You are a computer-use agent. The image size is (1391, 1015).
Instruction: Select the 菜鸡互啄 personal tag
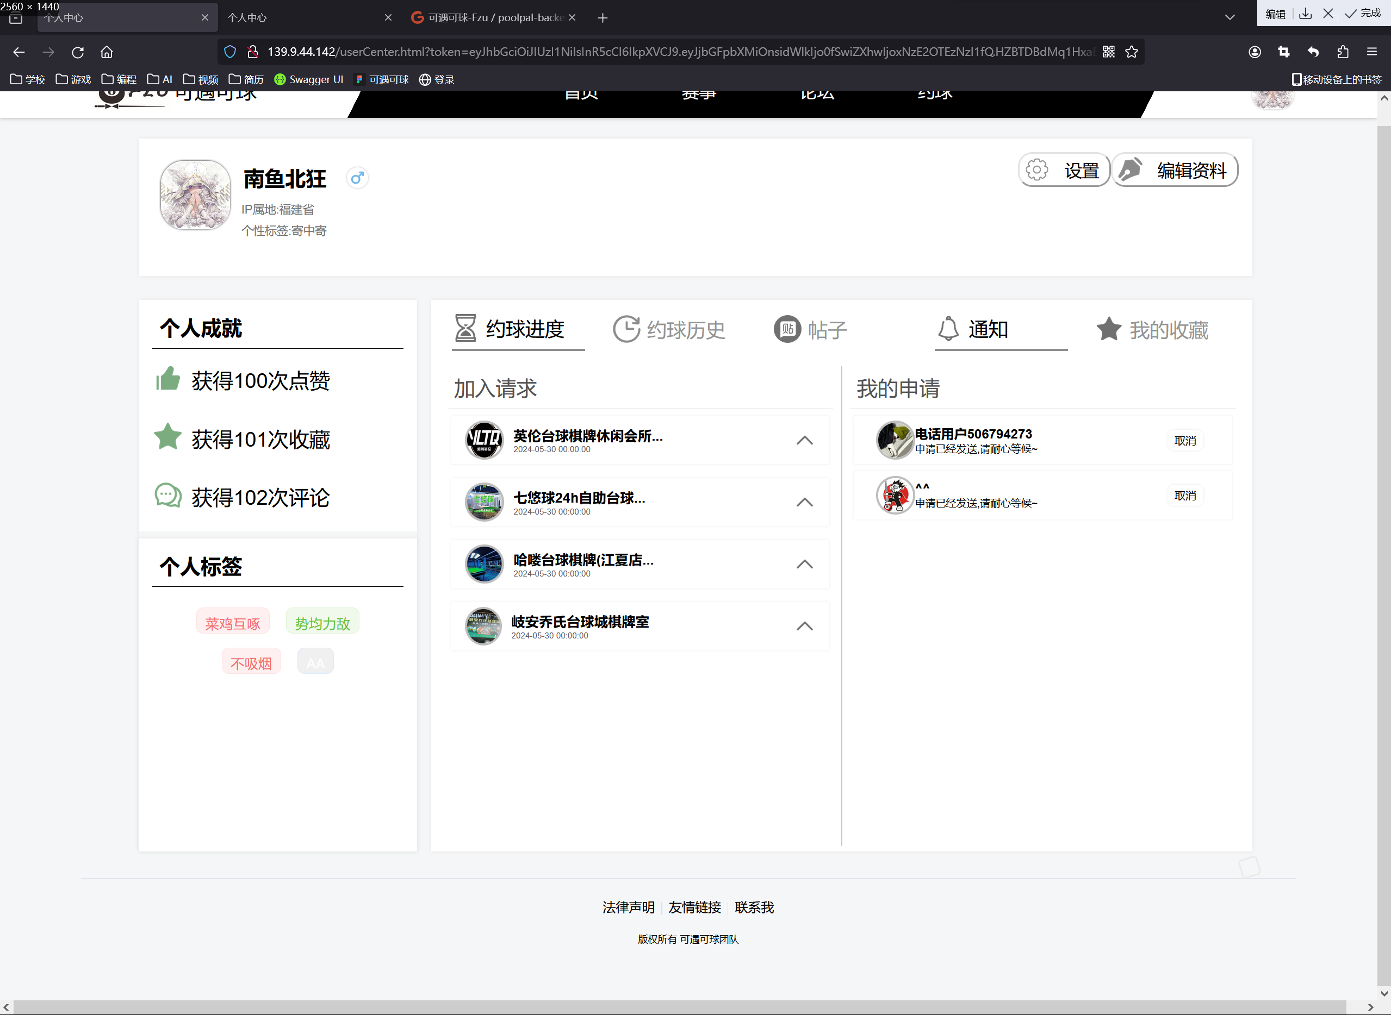tap(232, 623)
